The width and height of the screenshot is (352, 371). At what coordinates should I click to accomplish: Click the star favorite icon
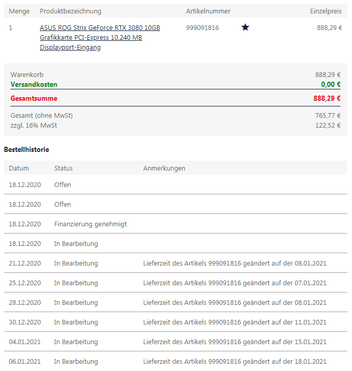[x=245, y=27]
